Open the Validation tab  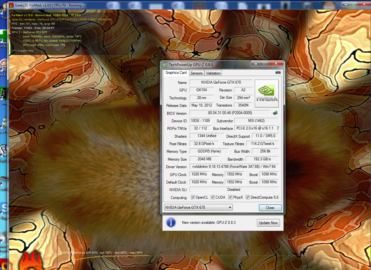pos(213,73)
